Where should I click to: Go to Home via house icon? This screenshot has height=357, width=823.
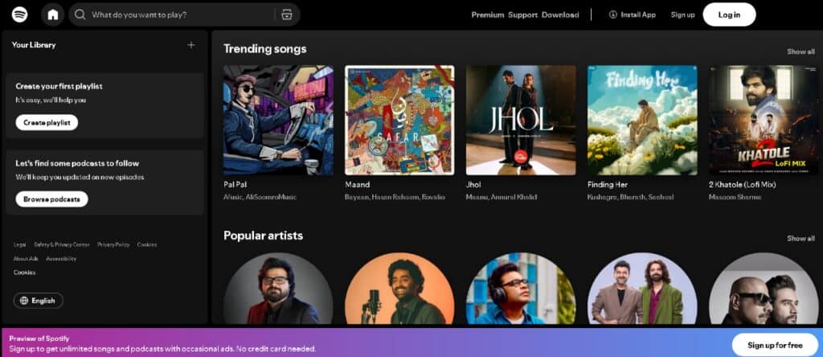(x=53, y=14)
